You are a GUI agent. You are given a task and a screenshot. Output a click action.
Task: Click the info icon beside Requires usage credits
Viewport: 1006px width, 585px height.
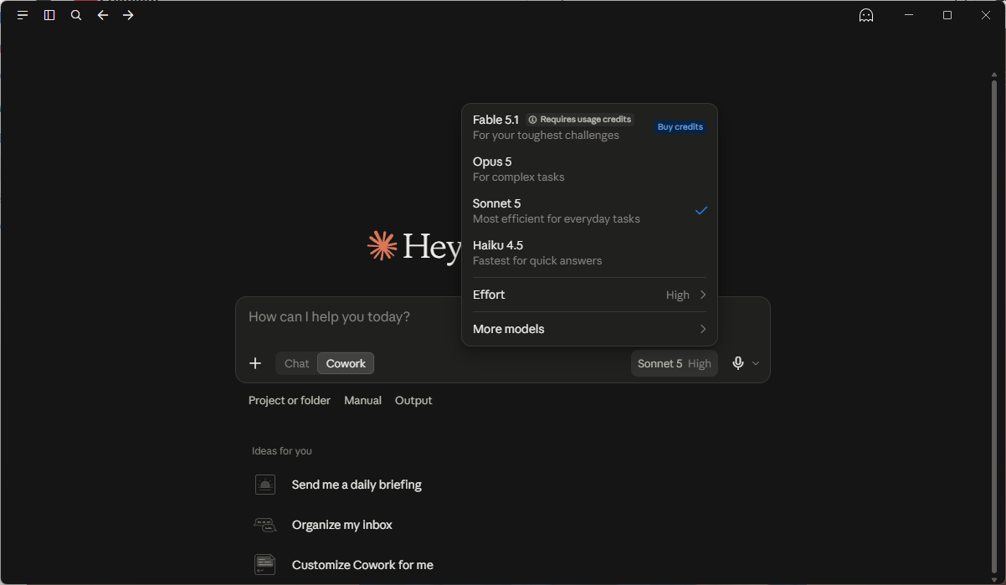pos(533,120)
